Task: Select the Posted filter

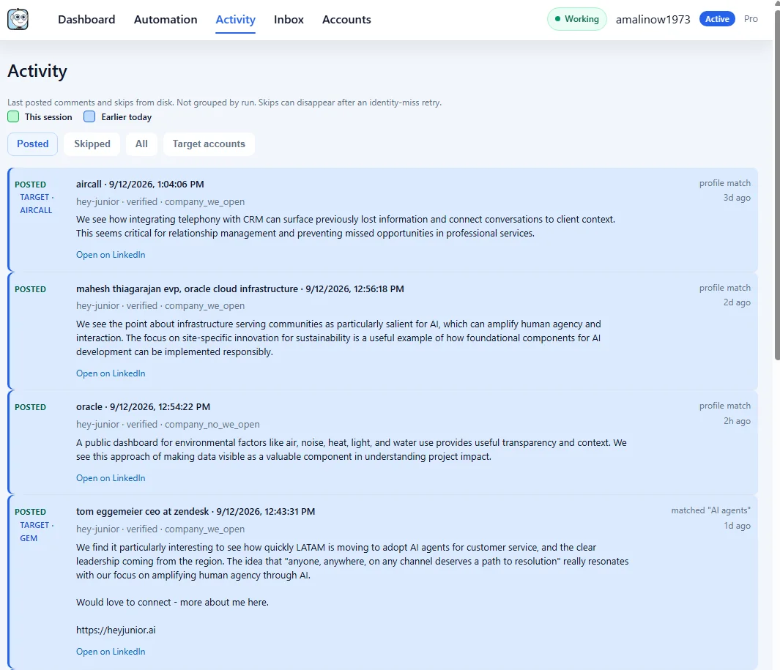Action: coord(33,144)
